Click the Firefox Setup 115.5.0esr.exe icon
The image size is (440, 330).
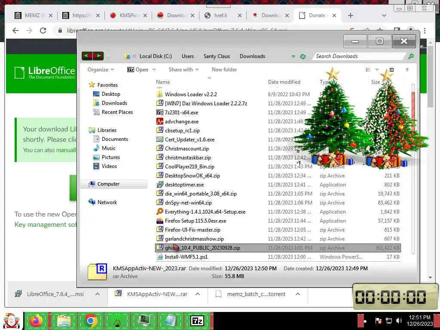160,220
